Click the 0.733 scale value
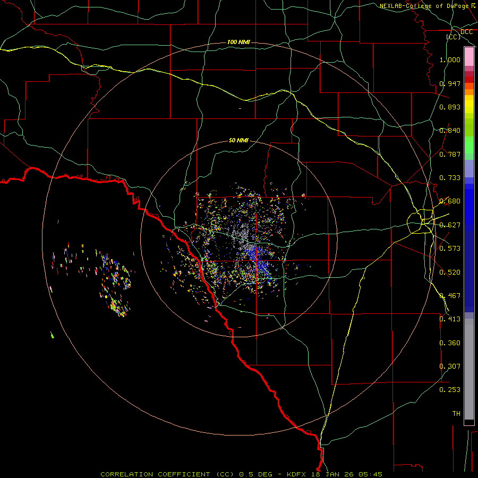Image resolution: width=478 pixels, height=478 pixels. click(x=450, y=178)
